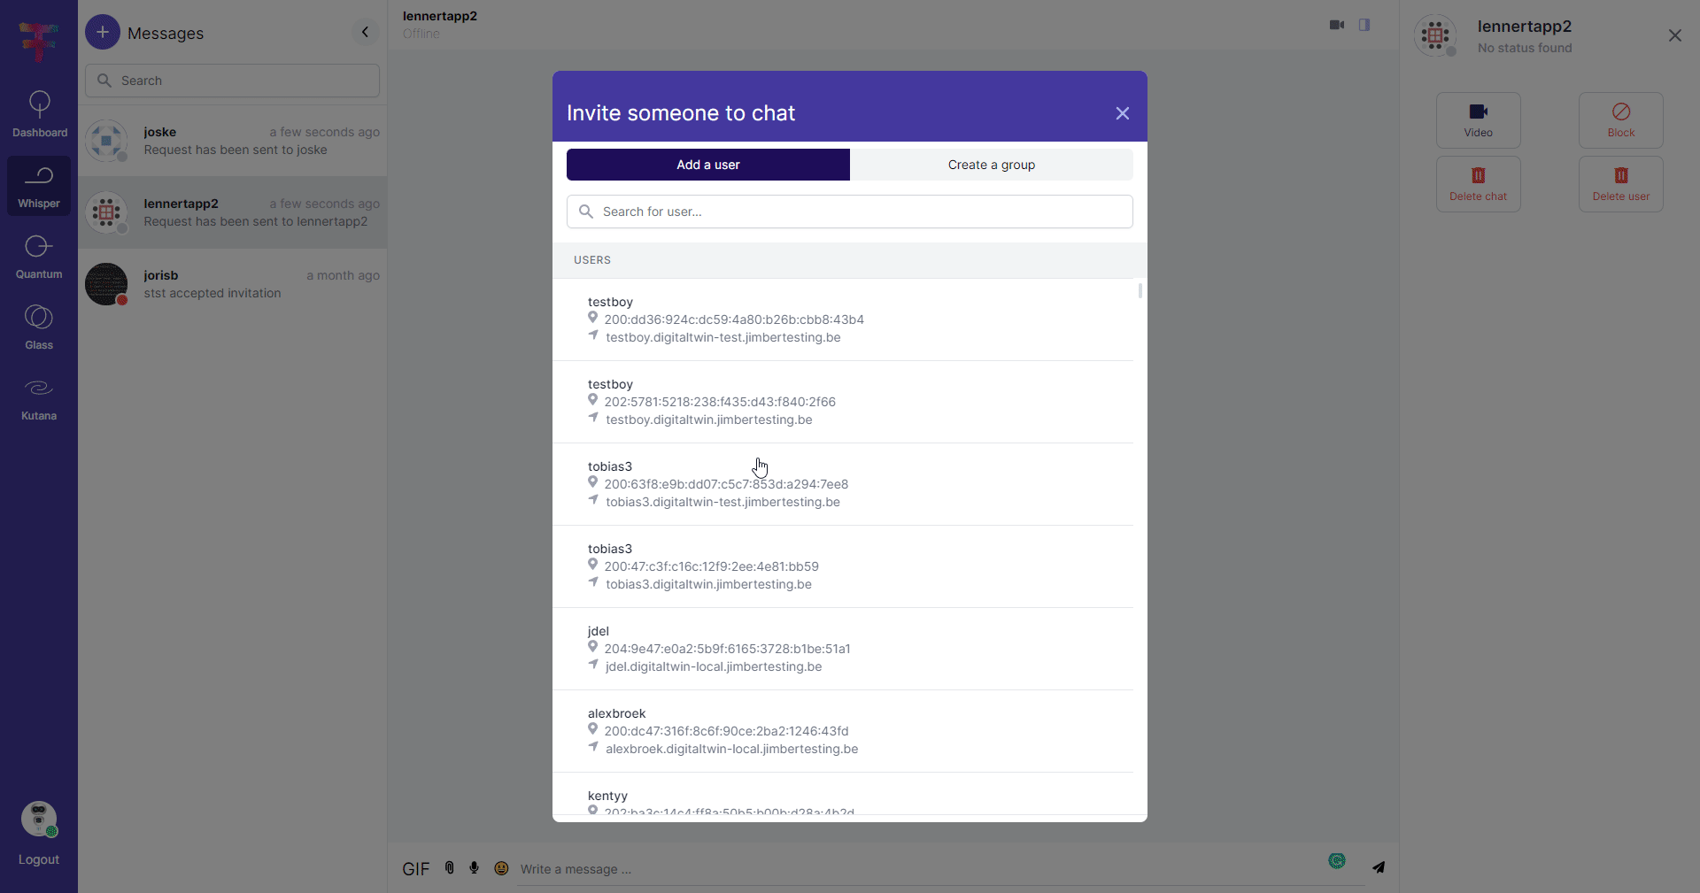Open the GIF picker
The height and width of the screenshot is (893, 1700).
pyautogui.click(x=415, y=868)
